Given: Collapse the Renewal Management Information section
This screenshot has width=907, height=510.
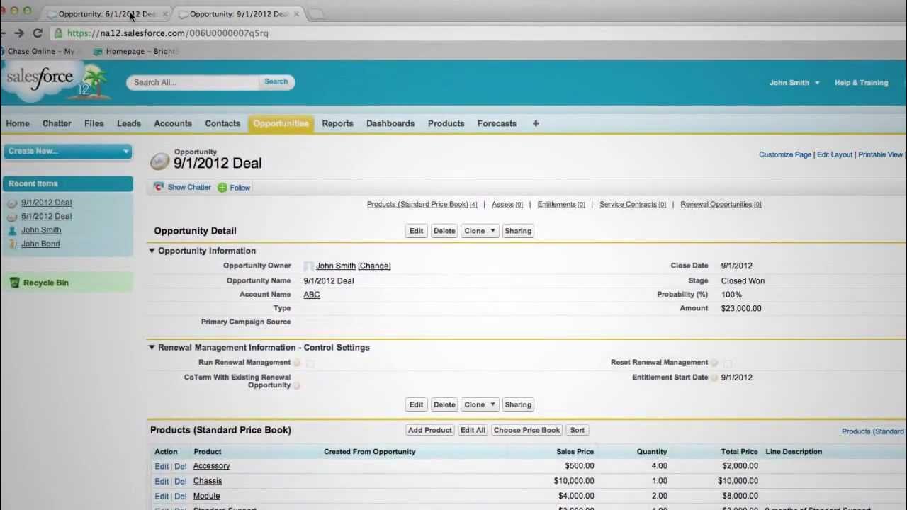Looking at the screenshot, I should point(152,348).
